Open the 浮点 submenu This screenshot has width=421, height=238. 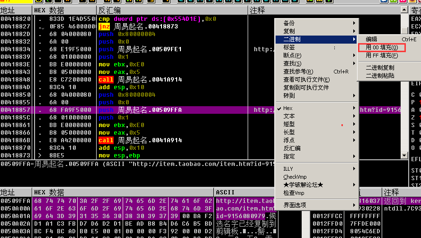coord(317,140)
